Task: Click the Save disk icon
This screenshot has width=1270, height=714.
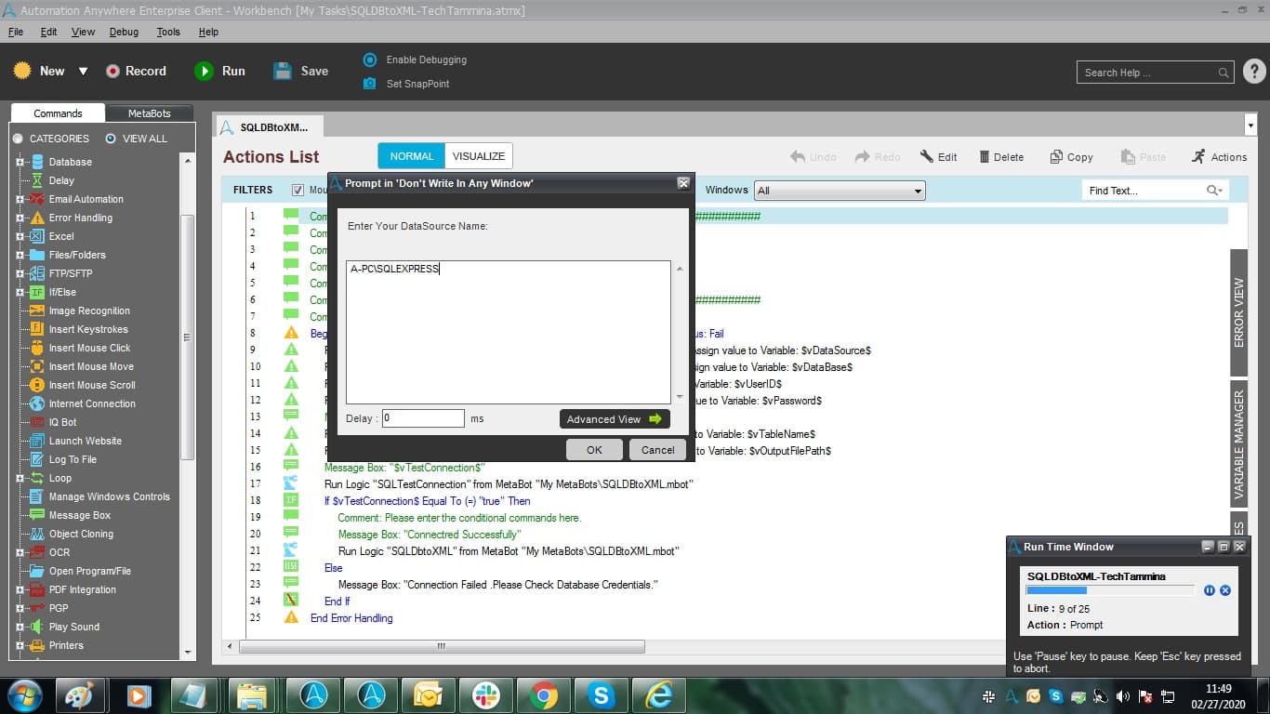Action: (283, 71)
